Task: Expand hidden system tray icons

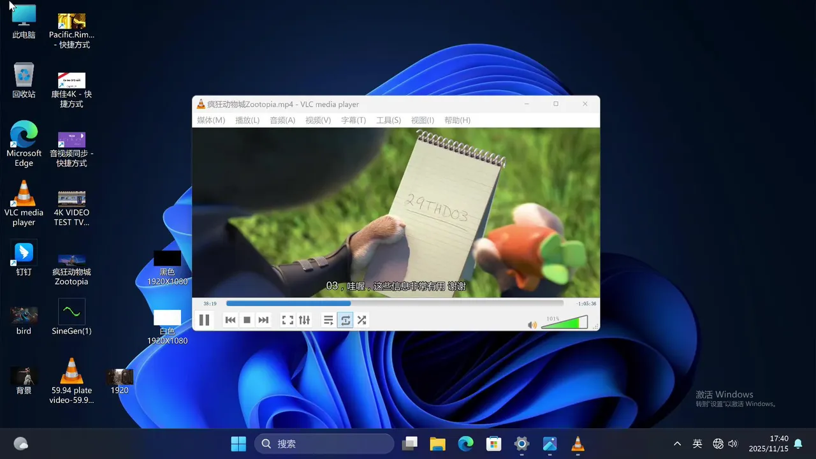Action: (x=677, y=444)
